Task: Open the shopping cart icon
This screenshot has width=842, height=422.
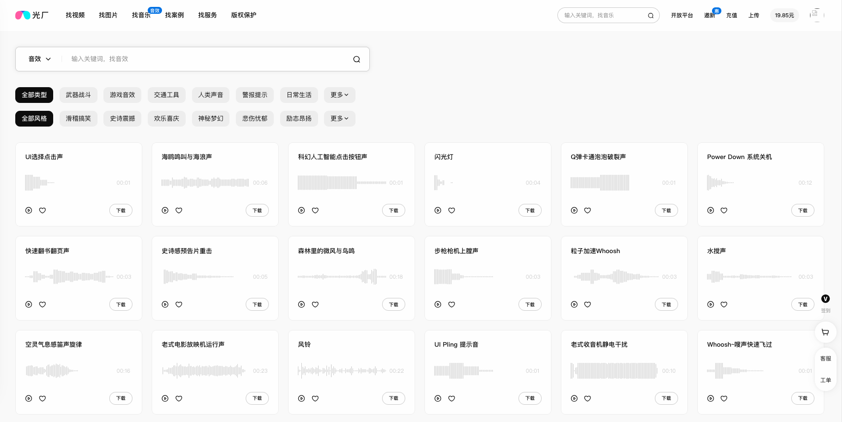Action: click(825, 332)
